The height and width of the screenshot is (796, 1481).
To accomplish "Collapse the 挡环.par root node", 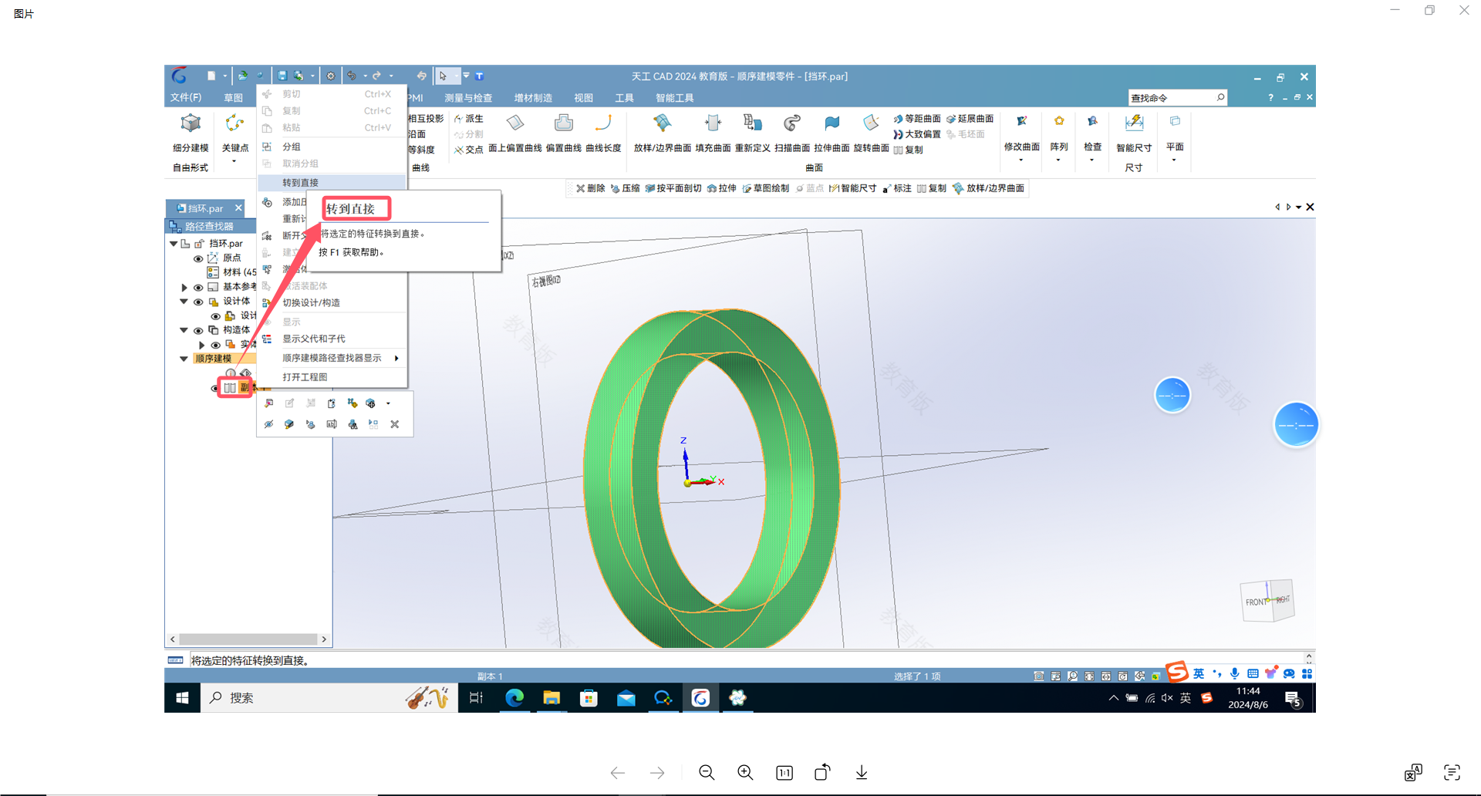I will pos(174,244).
